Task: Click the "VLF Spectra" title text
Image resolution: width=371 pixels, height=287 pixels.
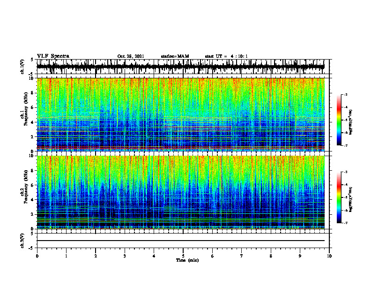Action: click(53, 56)
